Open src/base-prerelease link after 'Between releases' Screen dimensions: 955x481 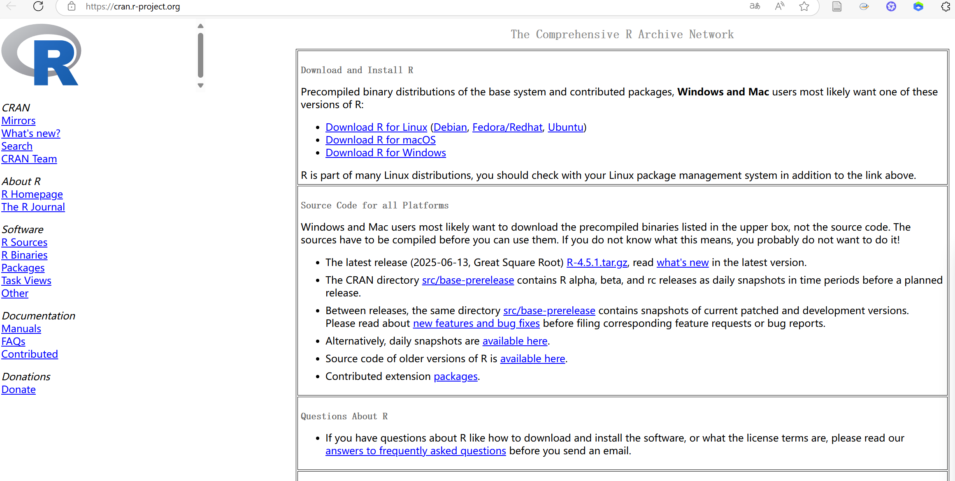point(549,310)
